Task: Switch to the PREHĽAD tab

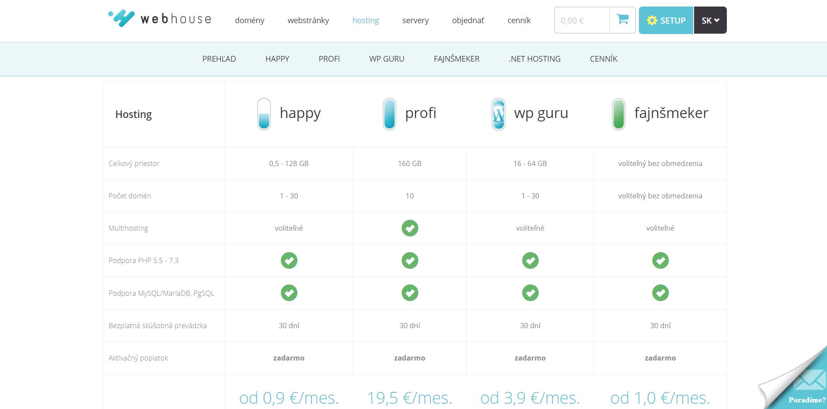Action: point(219,59)
